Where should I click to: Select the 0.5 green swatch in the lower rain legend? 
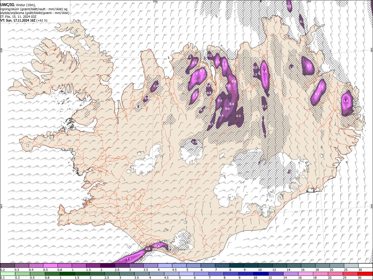(38, 274)
